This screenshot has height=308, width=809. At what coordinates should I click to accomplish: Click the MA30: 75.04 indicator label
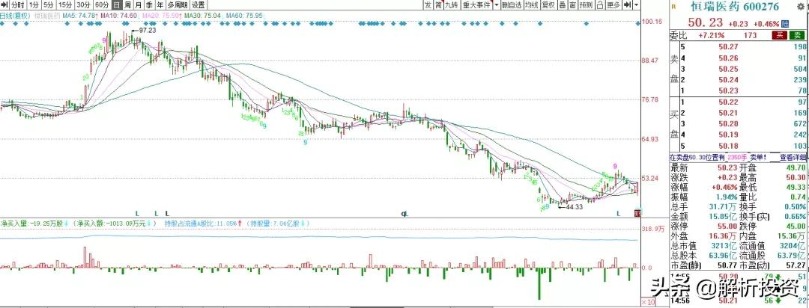203,16
